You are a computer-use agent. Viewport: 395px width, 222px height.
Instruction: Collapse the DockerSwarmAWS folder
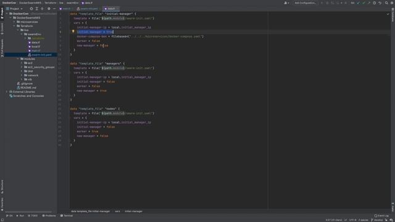[10, 18]
